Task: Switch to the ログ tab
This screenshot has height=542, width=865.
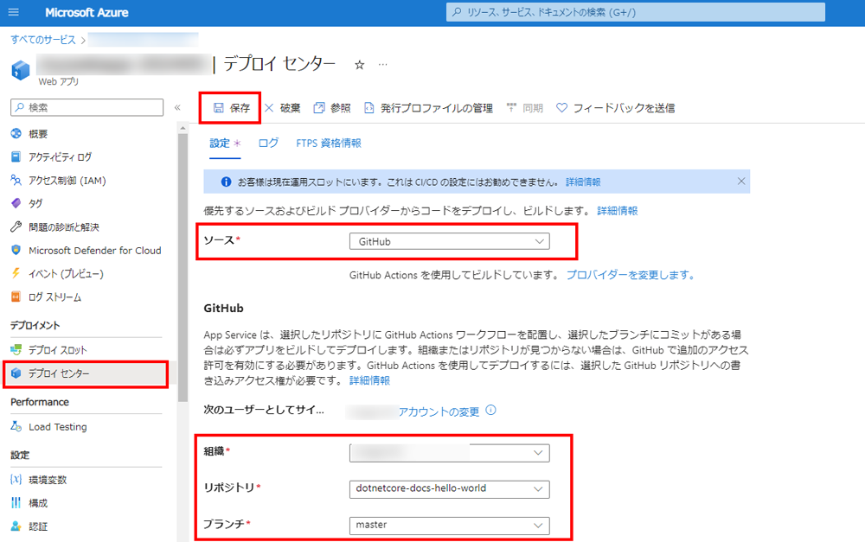Action: [x=269, y=143]
